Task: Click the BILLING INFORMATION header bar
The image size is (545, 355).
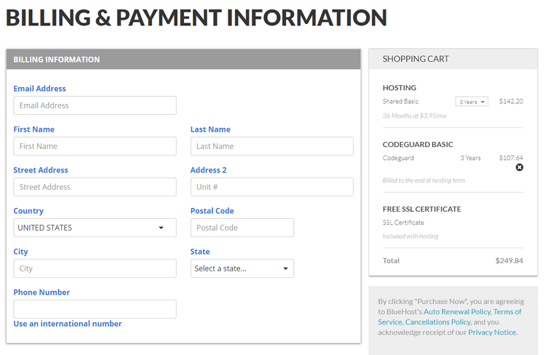Action: [183, 60]
